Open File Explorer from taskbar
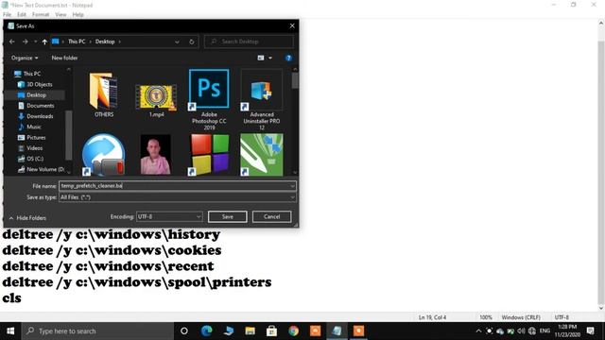The height and width of the screenshot is (340, 605). tap(250, 331)
